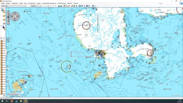Open the Правка menu
Image resolution: width=183 pixels, height=103 pixels.
pos(8,3)
